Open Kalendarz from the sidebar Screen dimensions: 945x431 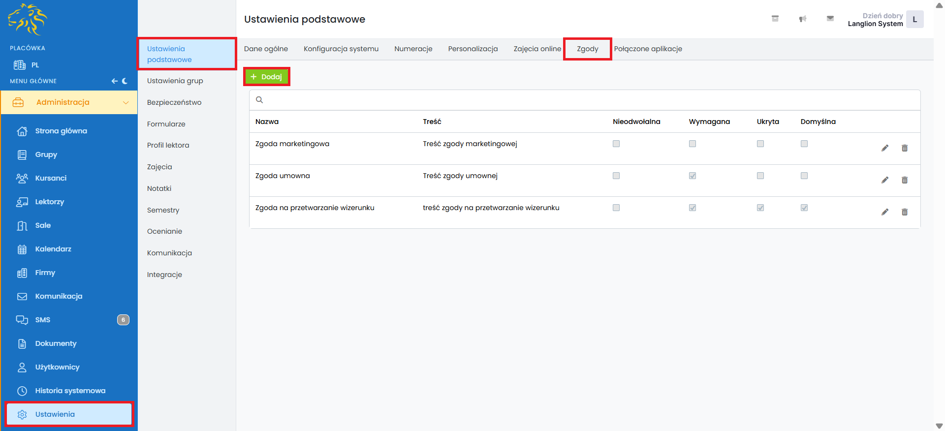point(53,249)
